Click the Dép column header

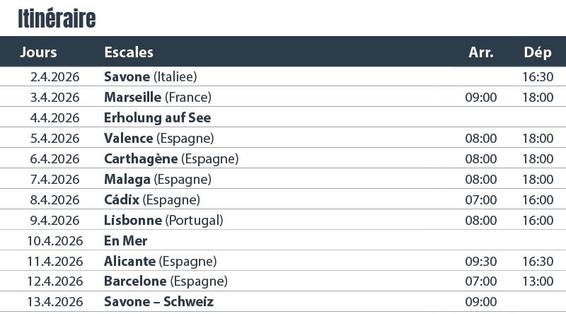tap(538, 52)
